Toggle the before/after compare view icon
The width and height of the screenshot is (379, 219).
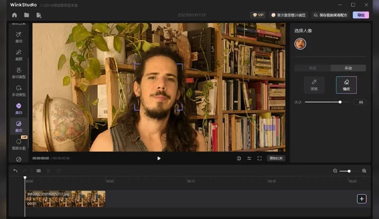pos(239,158)
